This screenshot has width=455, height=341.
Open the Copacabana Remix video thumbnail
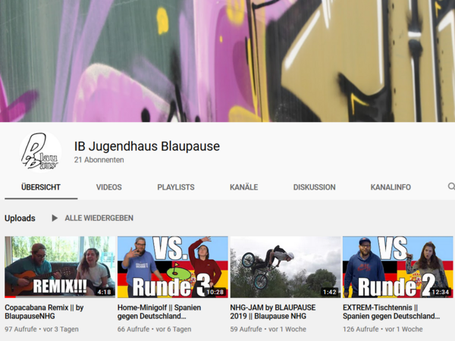pyautogui.click(x=60, y=267)
